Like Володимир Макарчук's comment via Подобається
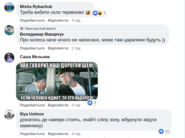185x138 pixels. 32,48
